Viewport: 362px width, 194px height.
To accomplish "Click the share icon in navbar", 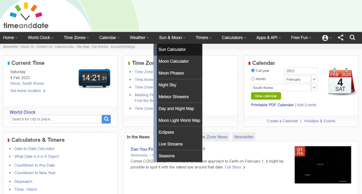I will tap(341, 37).
